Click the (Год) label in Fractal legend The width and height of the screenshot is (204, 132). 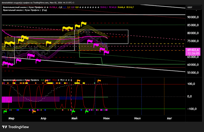point(44,10)
